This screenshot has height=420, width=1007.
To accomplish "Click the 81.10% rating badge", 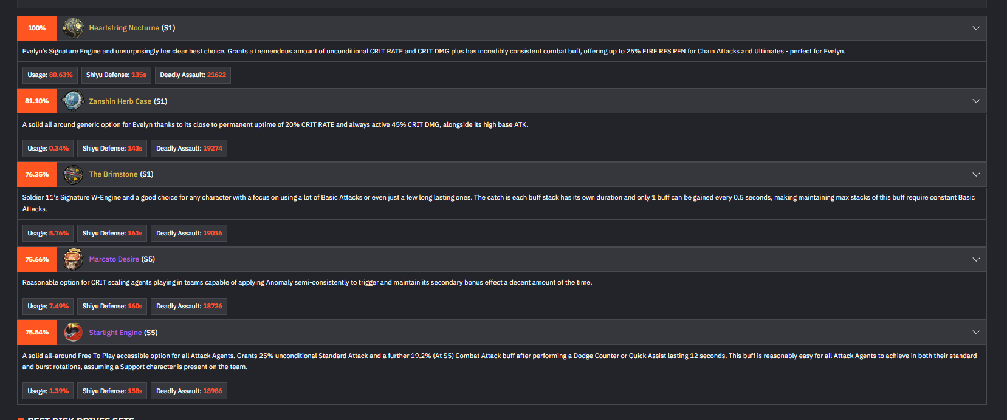I will [36, 101].
